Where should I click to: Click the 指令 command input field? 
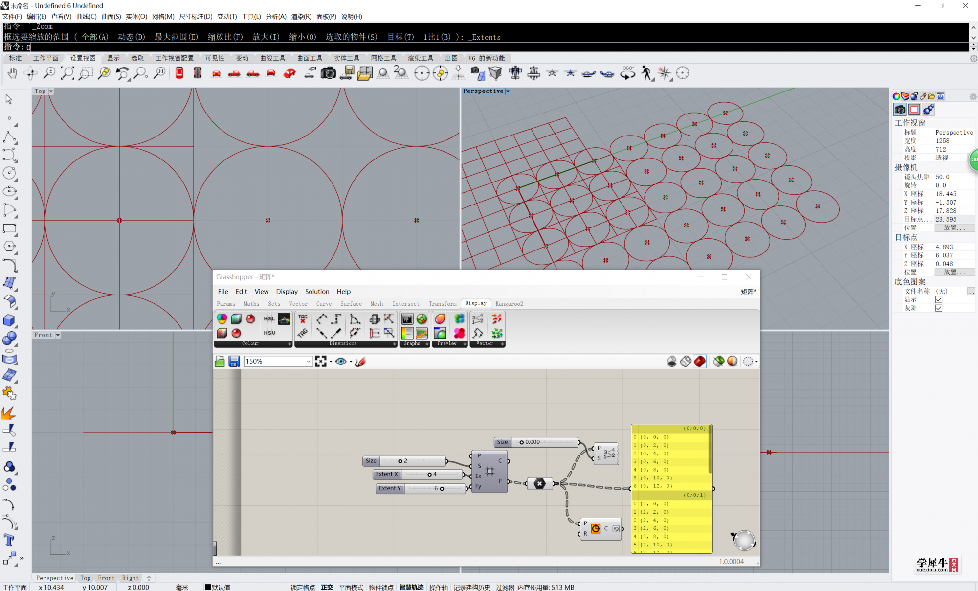pyautogui.click(x=486, y=47)
